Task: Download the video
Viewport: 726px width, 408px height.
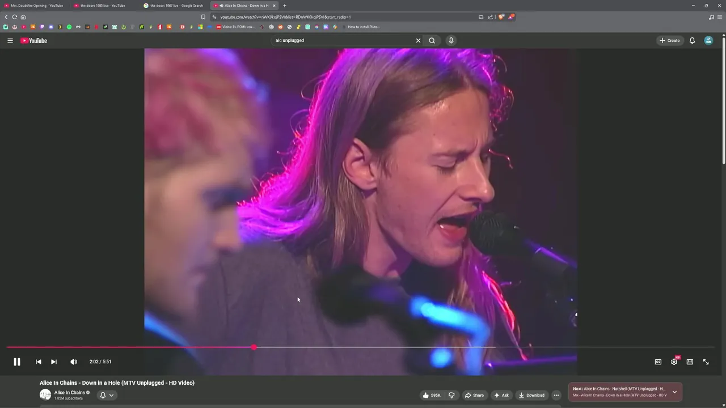Action: 531,395
